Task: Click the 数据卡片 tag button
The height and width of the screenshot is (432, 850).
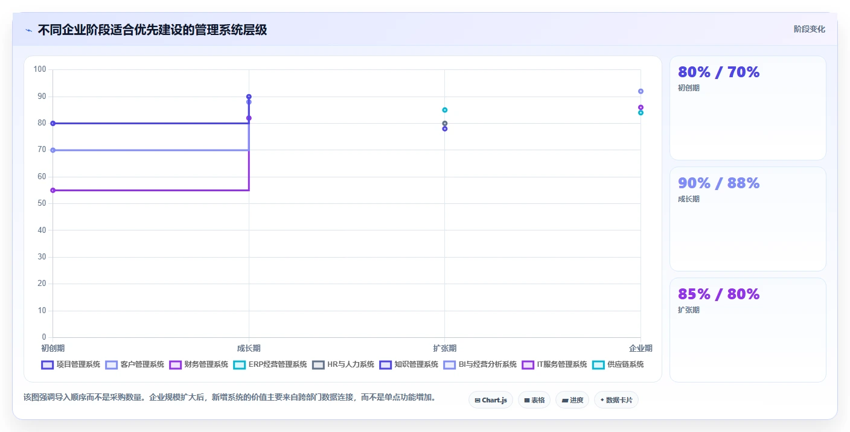Action: pos(616,400)
